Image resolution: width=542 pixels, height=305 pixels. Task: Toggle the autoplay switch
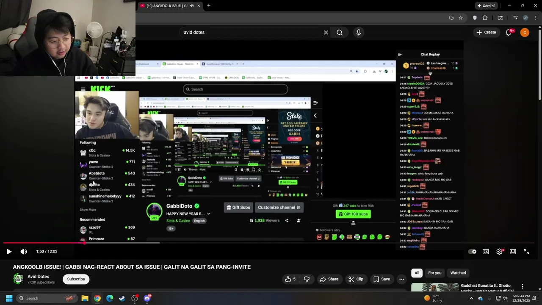coord(473,252)
